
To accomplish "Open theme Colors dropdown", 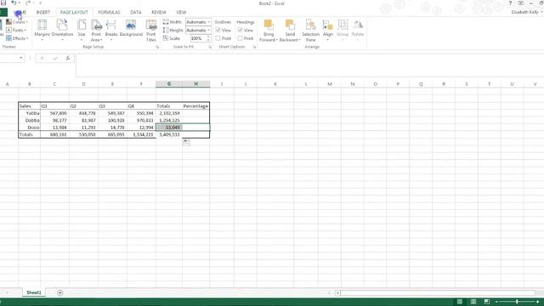I will (17, 22).
